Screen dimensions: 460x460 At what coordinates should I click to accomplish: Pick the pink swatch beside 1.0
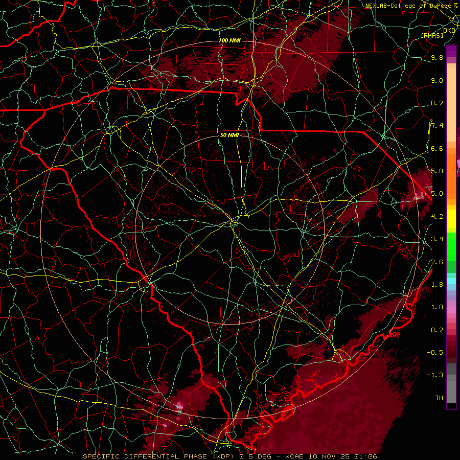(x=451, y=309)
